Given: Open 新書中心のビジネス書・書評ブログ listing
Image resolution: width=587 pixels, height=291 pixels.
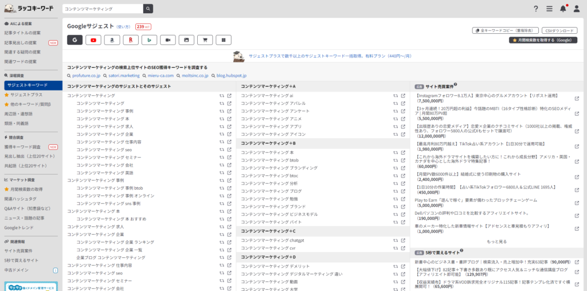Looking at the screenshot, I should pyautogui.click(x=492, y=262).
